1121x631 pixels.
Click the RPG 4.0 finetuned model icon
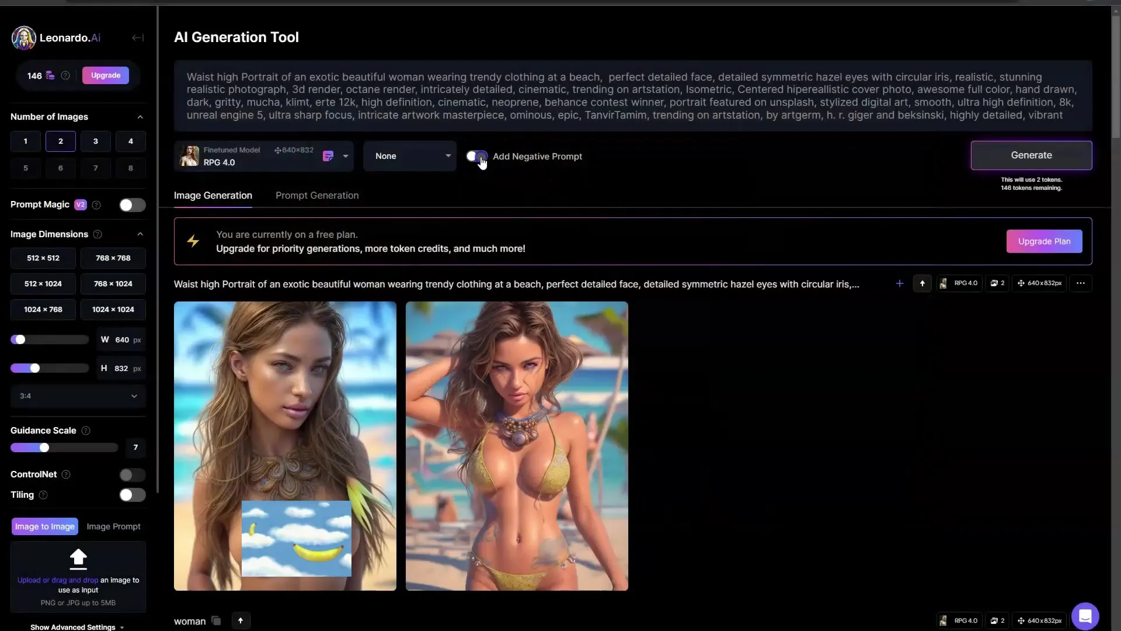click(x=189, y=155)
